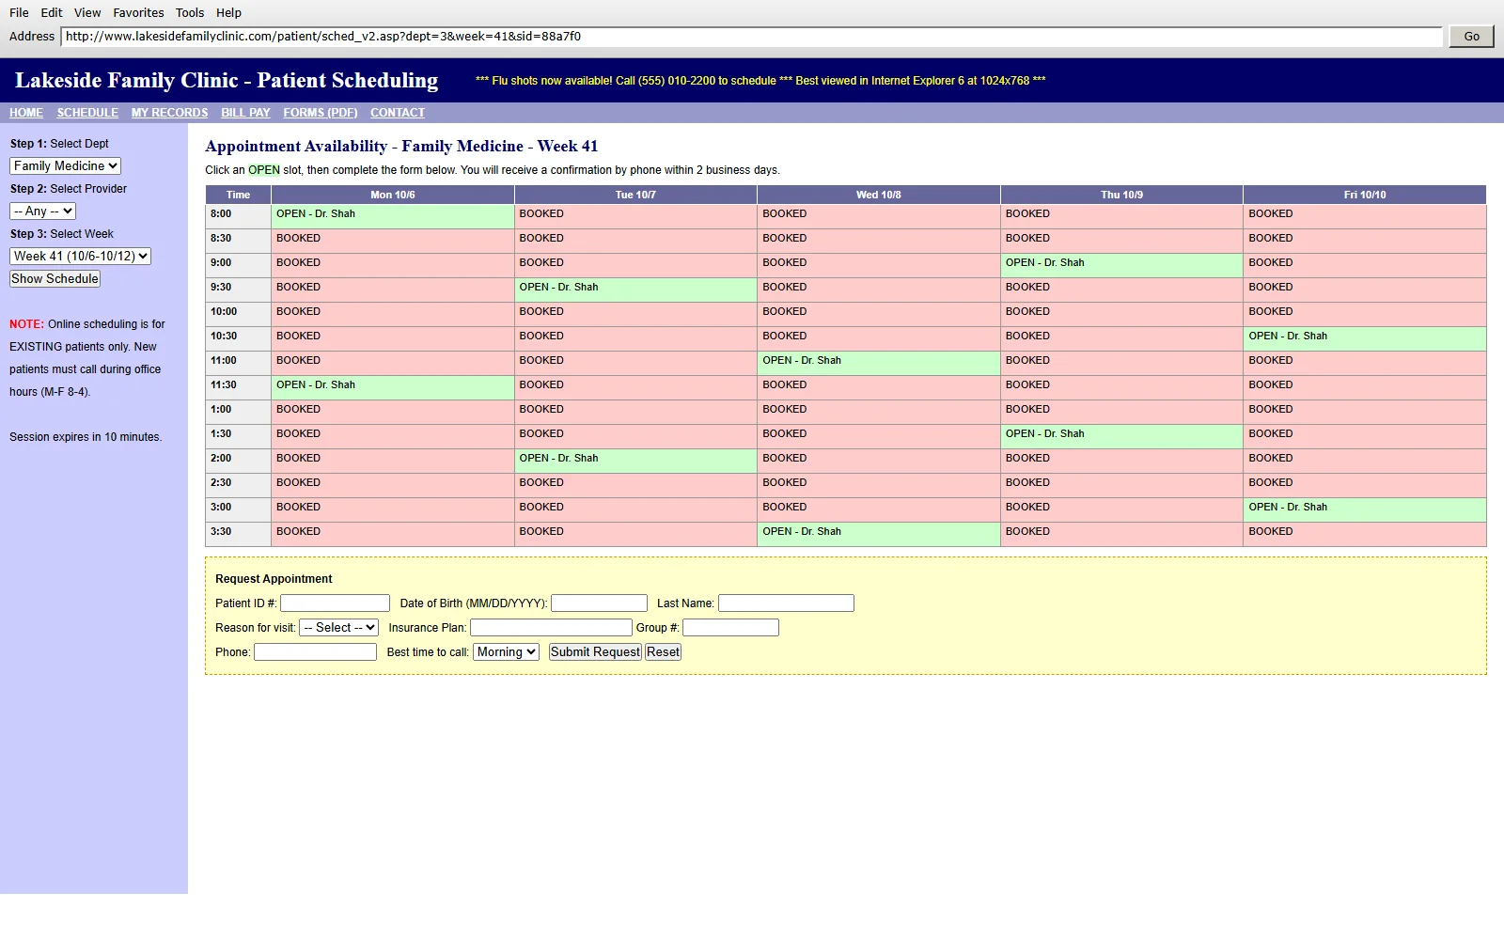Image resolution: width=1504 pixels, height=940 pixels.
Task: Click the Phone field
Action: pyautogui.click(x=315, y=652)
